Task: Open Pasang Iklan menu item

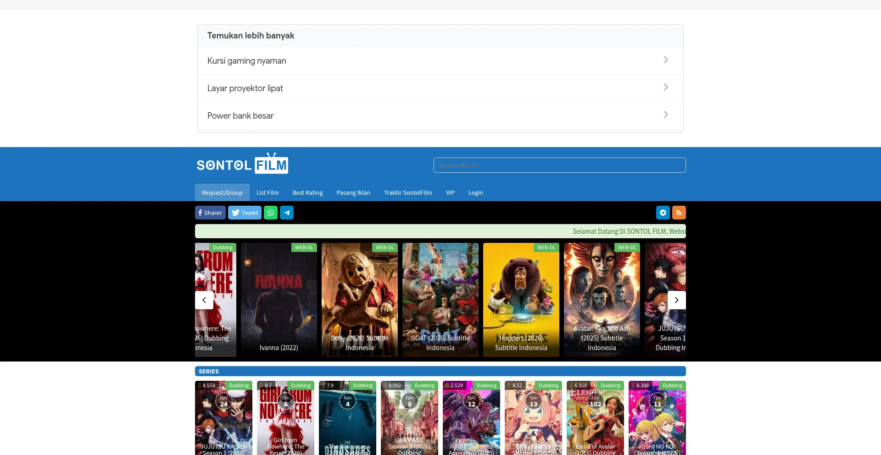Action: pyautogui.click(x=353, y=192)
